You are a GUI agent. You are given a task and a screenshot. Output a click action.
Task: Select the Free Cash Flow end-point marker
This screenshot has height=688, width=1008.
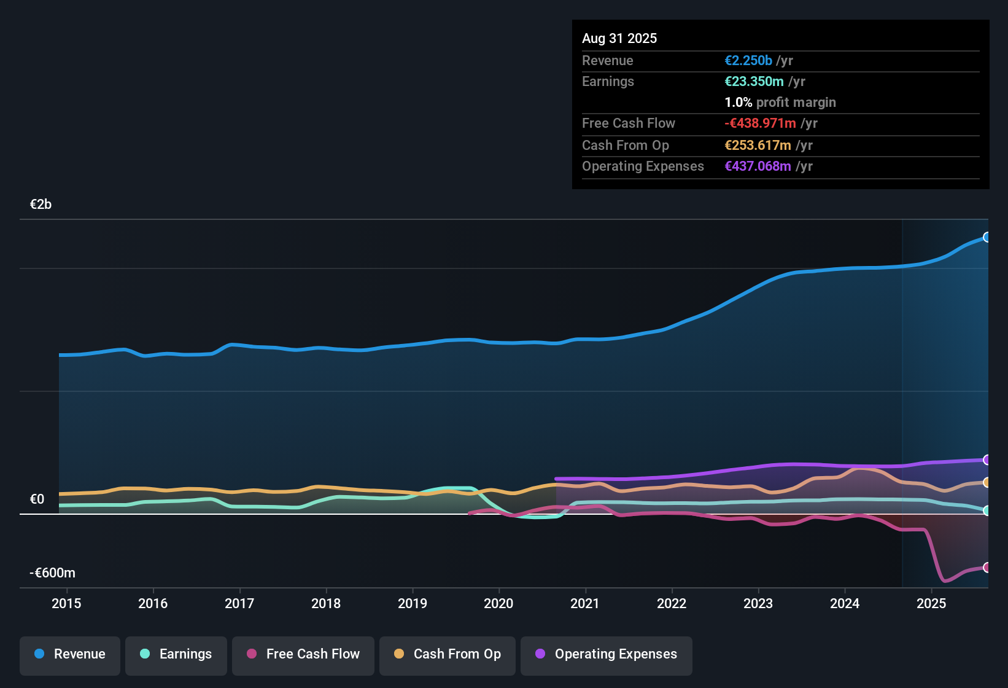987,567
